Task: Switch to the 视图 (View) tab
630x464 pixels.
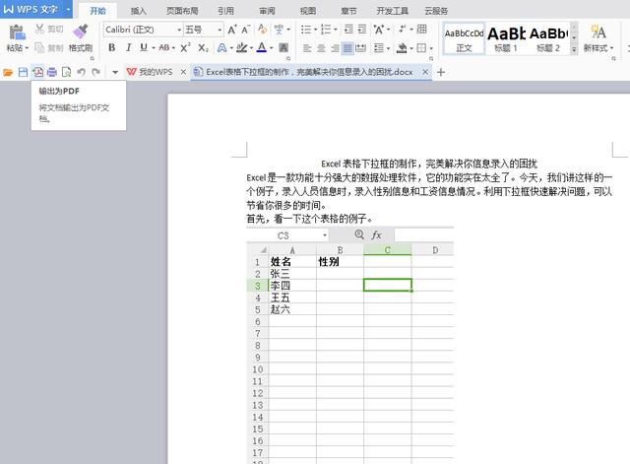Action: [308, 11]
